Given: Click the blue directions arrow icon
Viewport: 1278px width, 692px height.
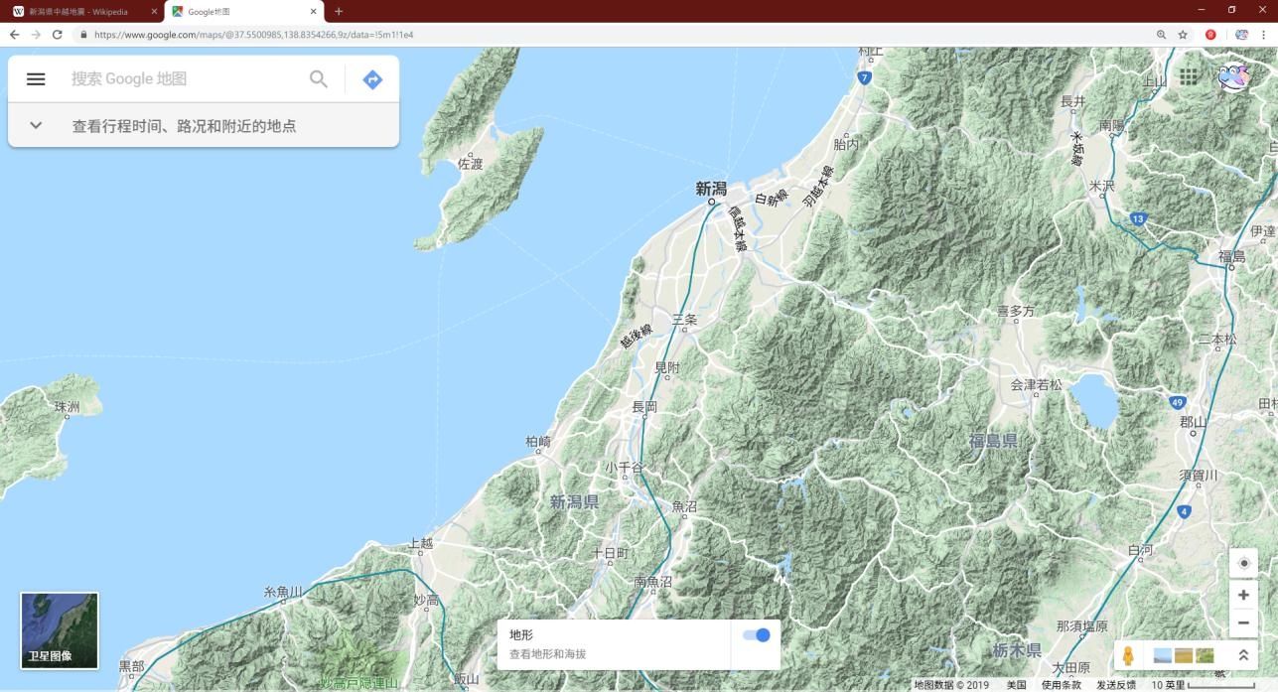Looking at the screenshot, I should [x=372, y=79].
